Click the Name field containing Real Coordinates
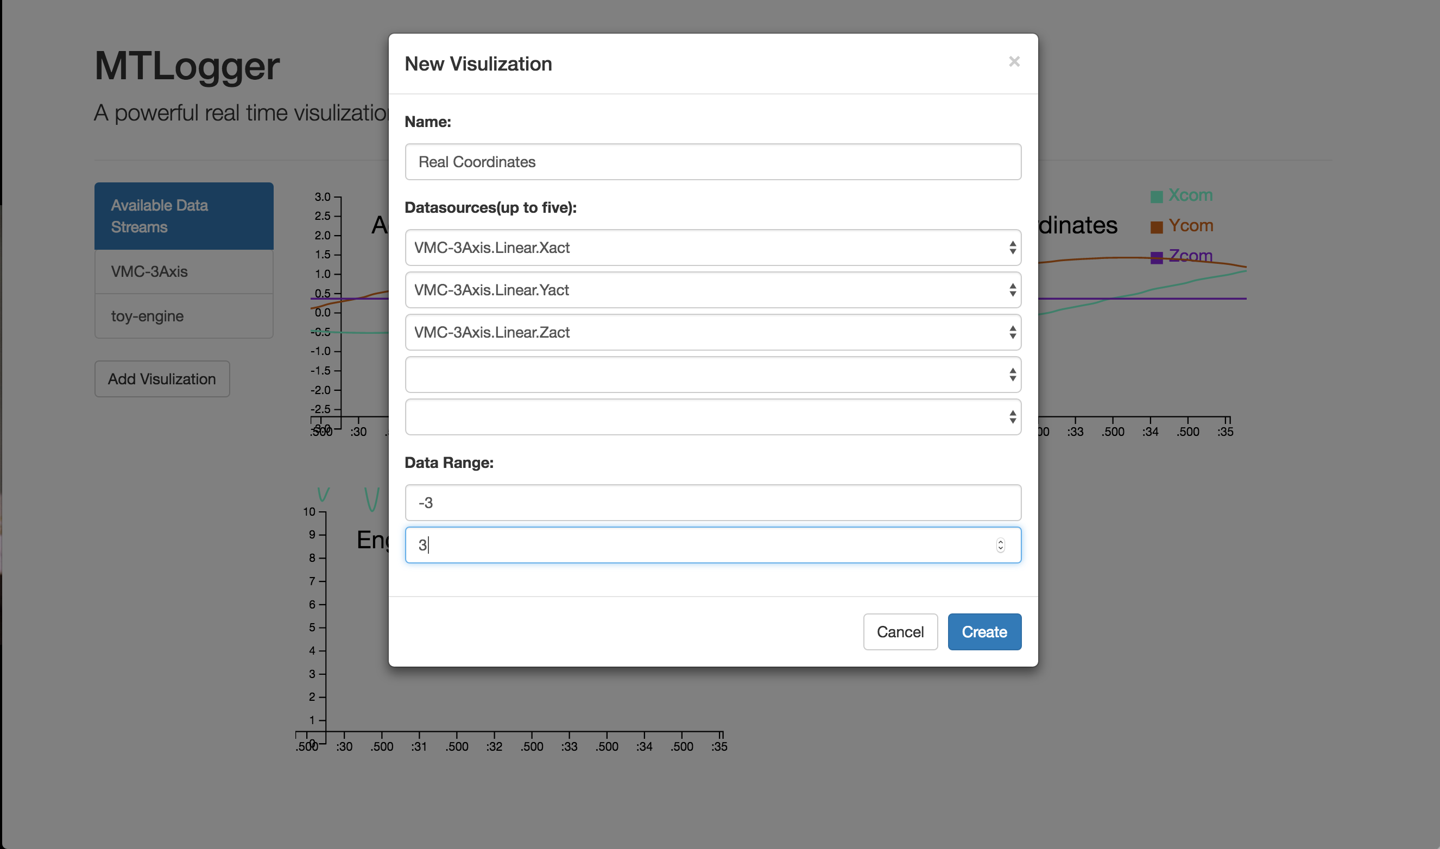This screenshot has height=849, width=1440. pos(712,162)
